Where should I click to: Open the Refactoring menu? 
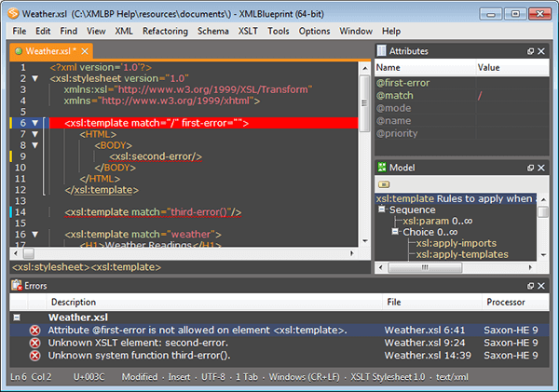pyautogui.click(x=165, y=31)
